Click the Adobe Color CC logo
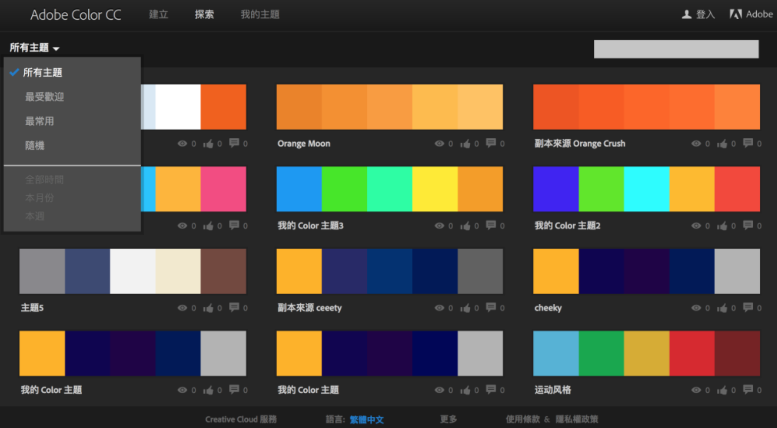The width and height of the screenshot is (777, 428). pyautogui.click(x=76, y=15)
